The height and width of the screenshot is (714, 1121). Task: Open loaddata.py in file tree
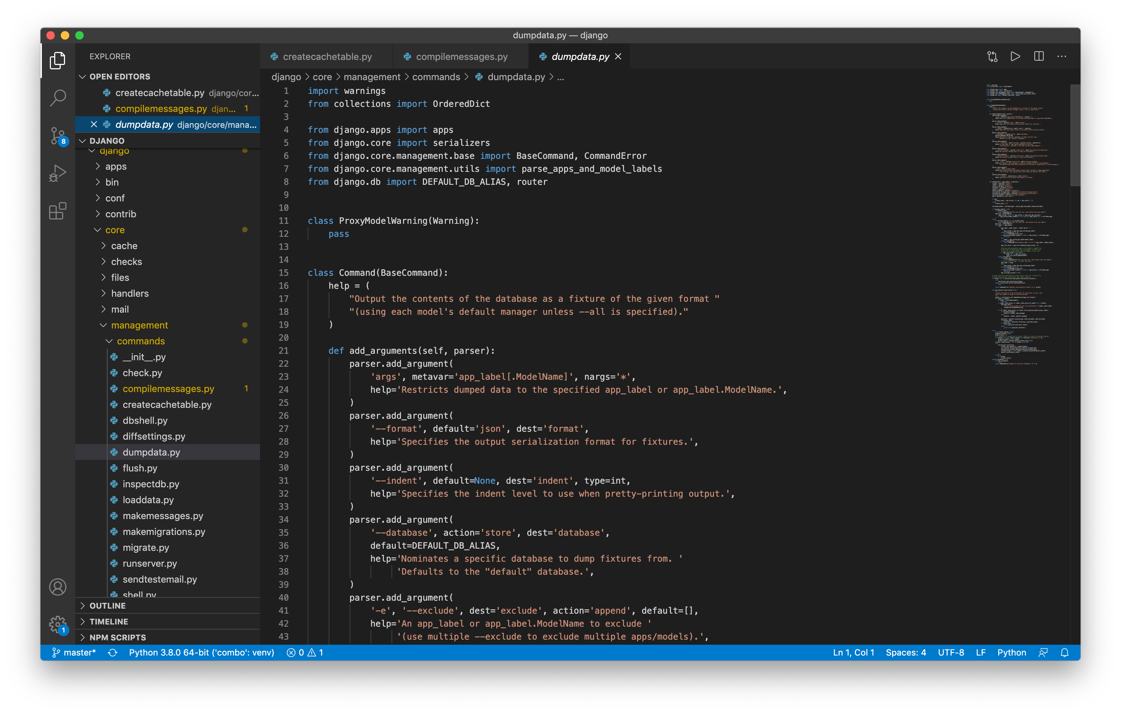pos(168,500)
